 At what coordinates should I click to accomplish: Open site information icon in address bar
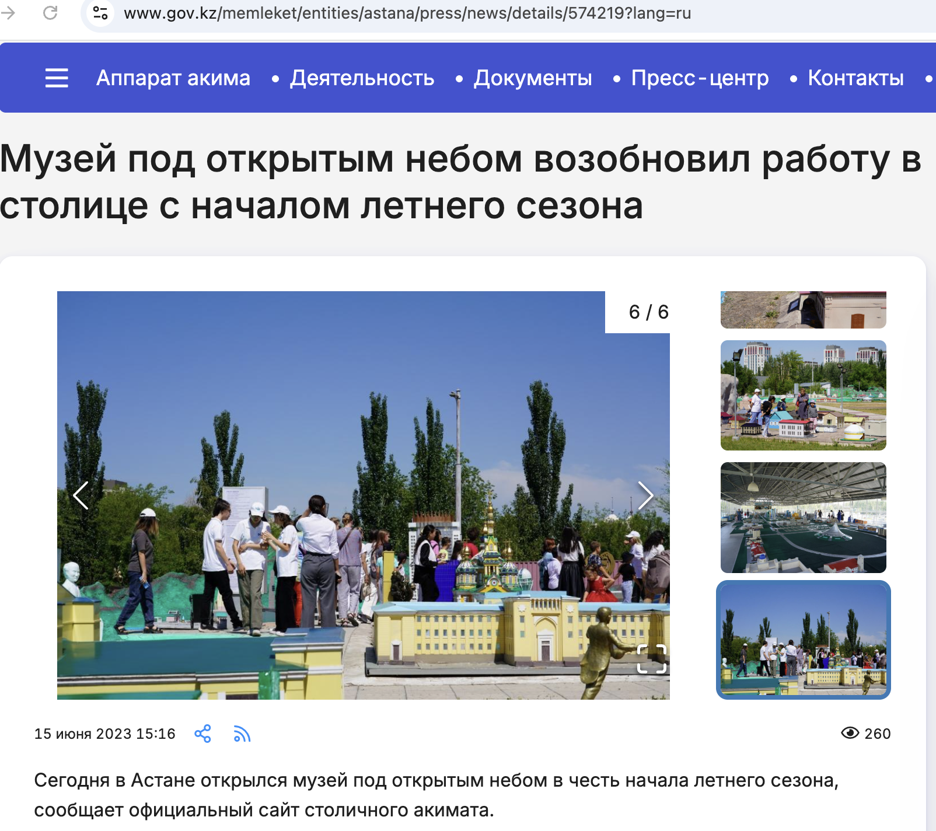click(100, 13)
